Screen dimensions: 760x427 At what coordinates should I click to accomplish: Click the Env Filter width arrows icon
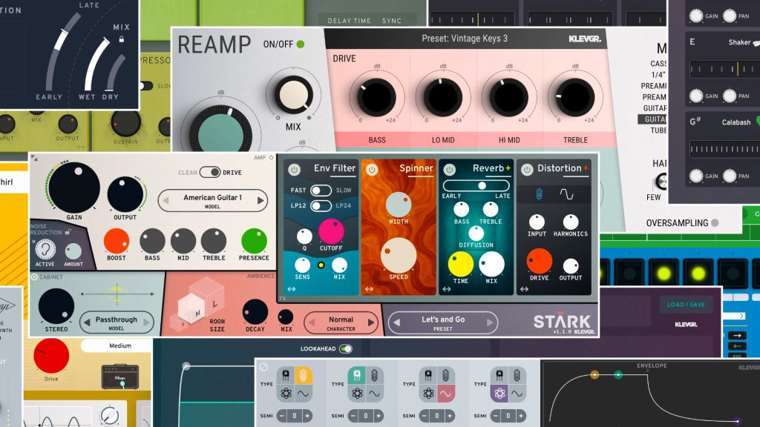click(291, 289)
